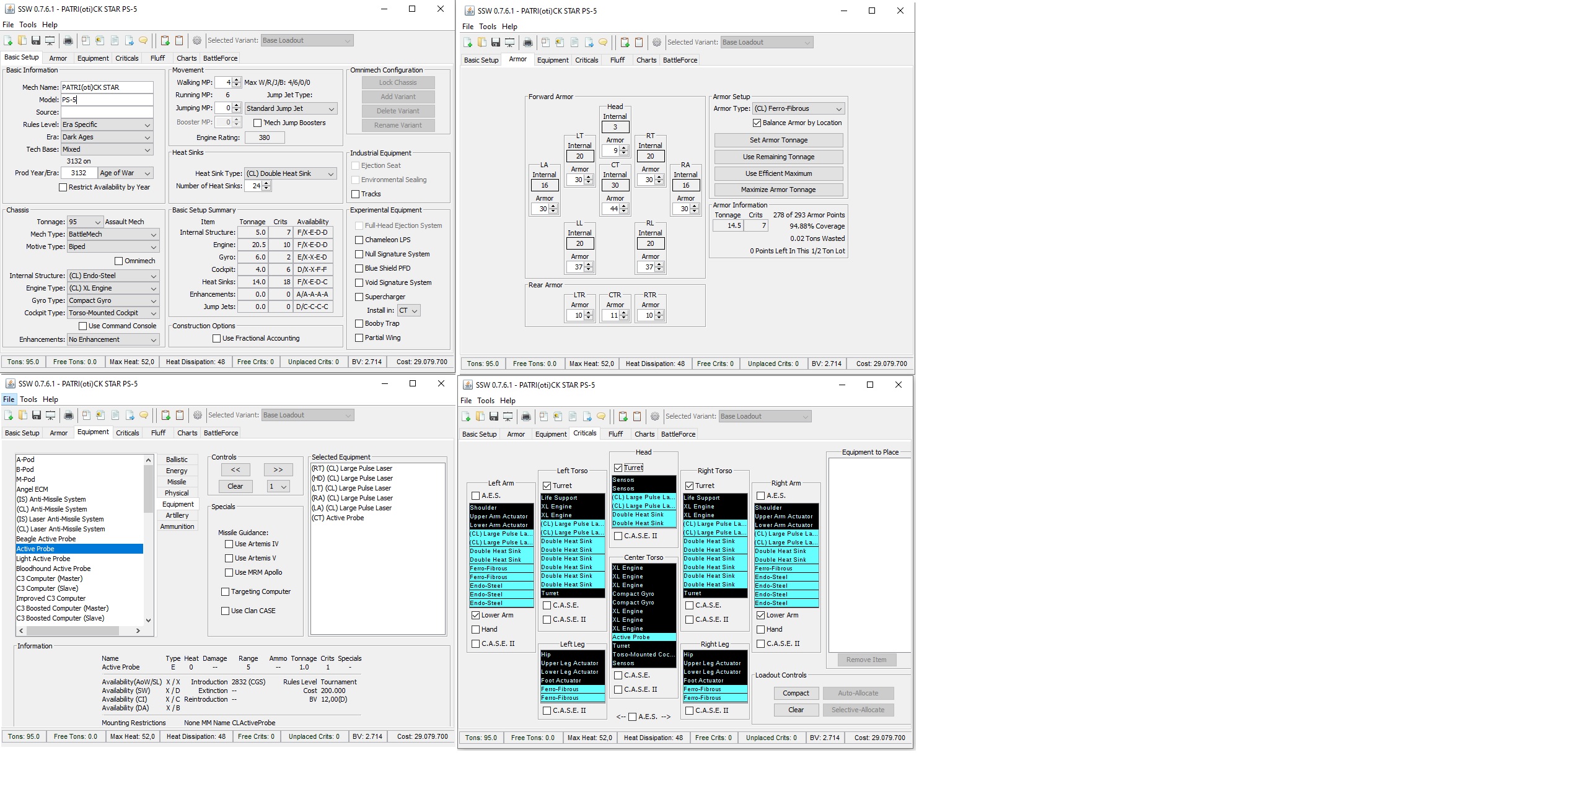This screenshot has height=789, width=1574.
Task: Click Maximize Armor Tonnage button
Action: [x=778, y=190]
